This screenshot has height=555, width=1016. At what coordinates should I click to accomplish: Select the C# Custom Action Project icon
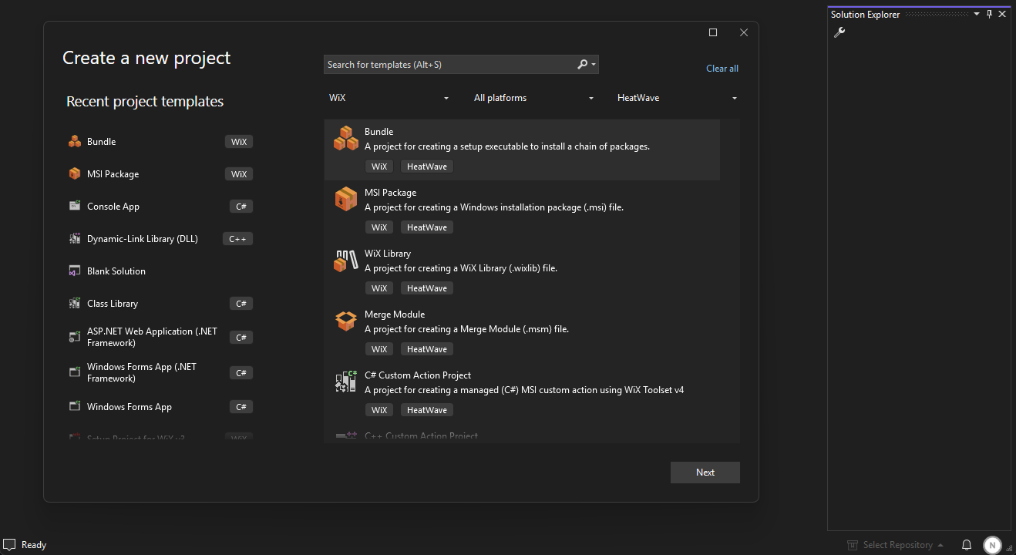(x=345, y=381)
